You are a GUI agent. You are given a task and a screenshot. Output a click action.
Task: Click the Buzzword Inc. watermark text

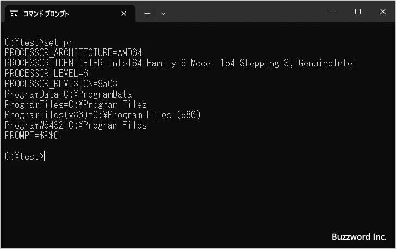pyautogui.click(x=359, y=237)
